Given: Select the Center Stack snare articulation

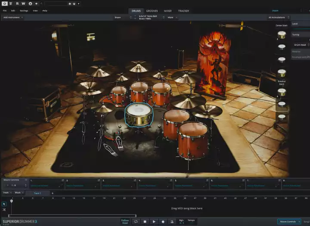Looking at the screenshot, I should click(x=282, y=35).
